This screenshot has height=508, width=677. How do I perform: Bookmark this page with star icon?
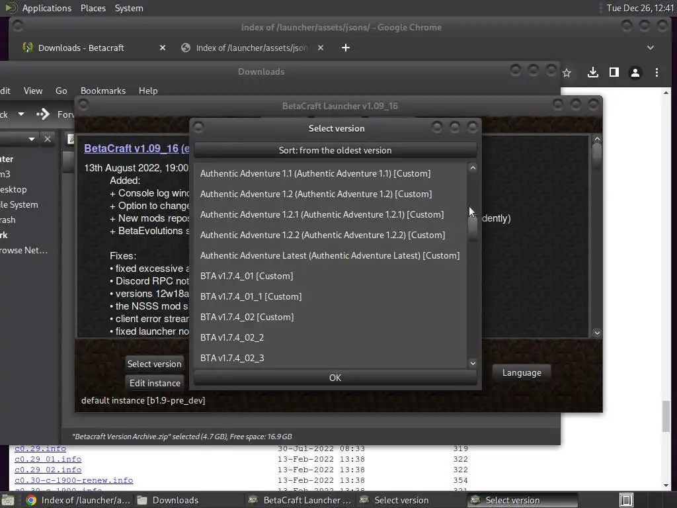coord(567,73)
